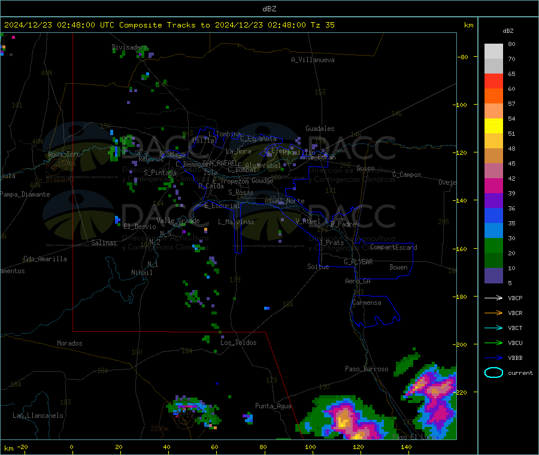Click the V_Atuel place label
The image size is (539, 455).
(x=308, y=221)
